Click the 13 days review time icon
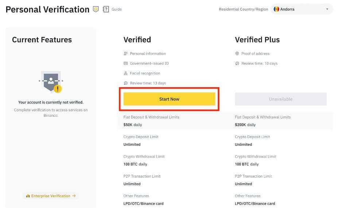This screenshot has width=342, height=208. click(x=126, y=83)
